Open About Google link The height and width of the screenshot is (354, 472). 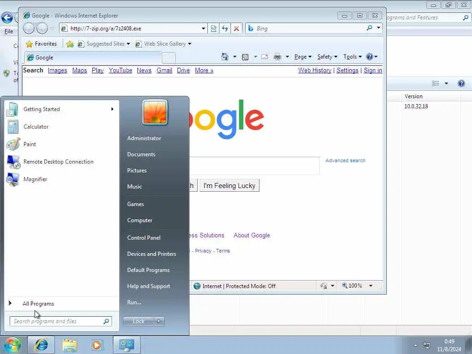click(252, 236)
